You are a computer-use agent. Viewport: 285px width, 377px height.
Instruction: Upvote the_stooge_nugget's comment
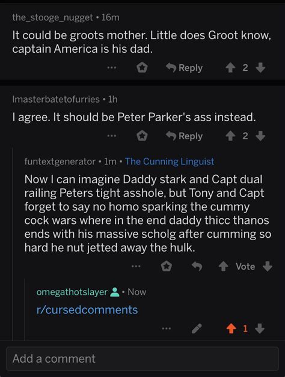coord(230,68)
